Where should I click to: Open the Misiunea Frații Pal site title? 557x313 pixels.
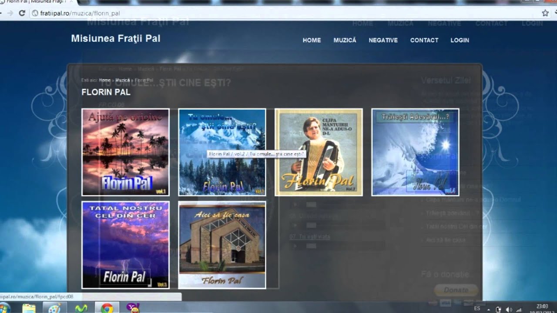tap(116, 39)
